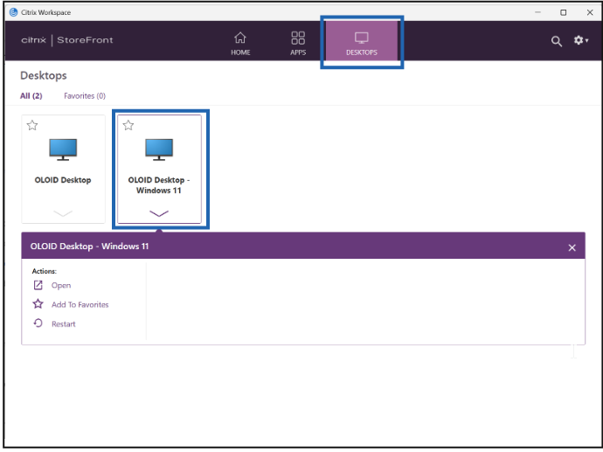Image resolution: width=603 pixels, height=452 pixels.
Task: Toggle star on OLOID Desktop - Windows 11 tile
Action: pos(128,125)
